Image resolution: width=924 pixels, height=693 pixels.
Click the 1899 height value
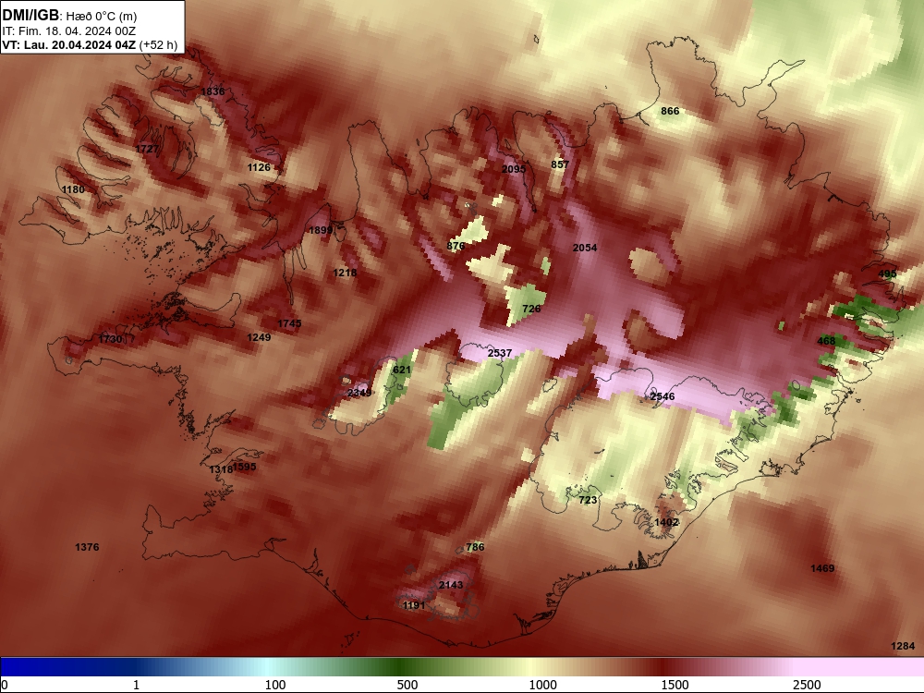pos(321,230)
